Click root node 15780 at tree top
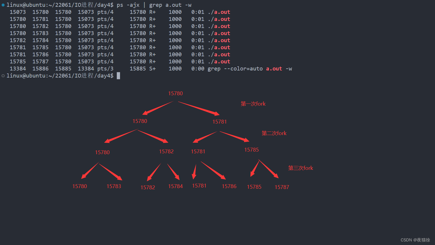 (175, 93)
